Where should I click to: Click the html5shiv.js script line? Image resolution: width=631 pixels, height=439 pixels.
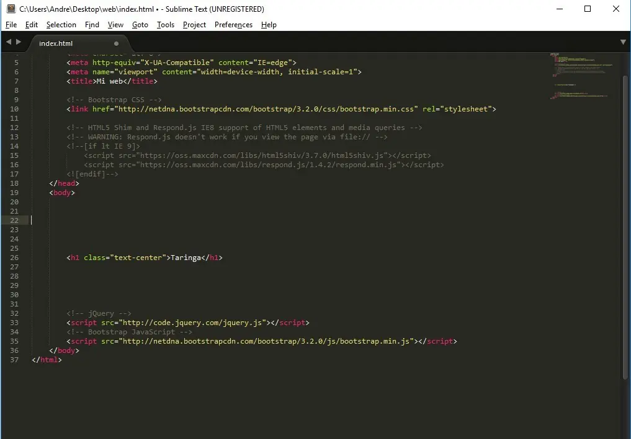tap(257, 155)
